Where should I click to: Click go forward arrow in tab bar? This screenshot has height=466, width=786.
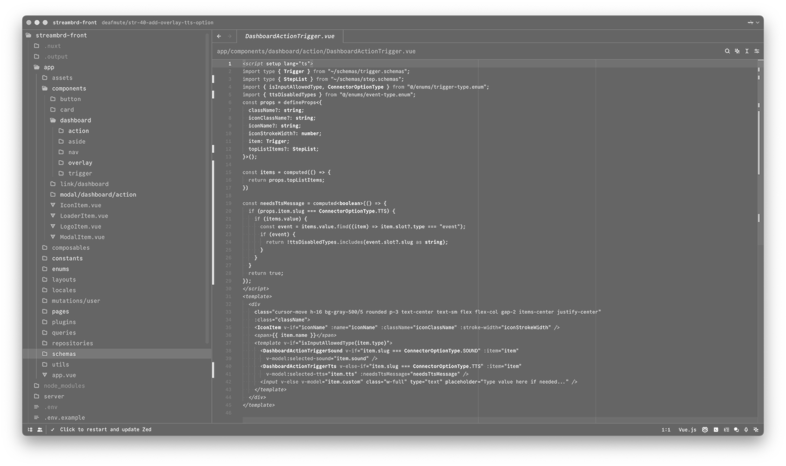pyautogui.click(x=230, y=36)
